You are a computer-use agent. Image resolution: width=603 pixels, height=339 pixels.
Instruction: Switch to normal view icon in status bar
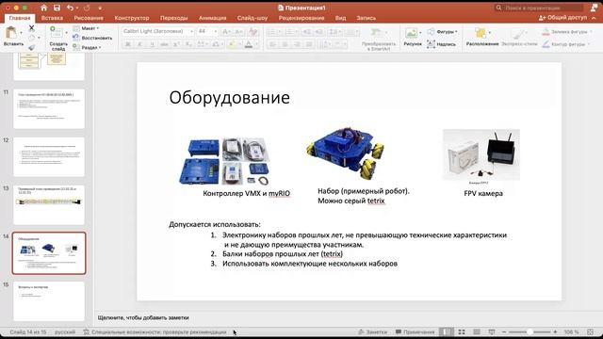446,331
